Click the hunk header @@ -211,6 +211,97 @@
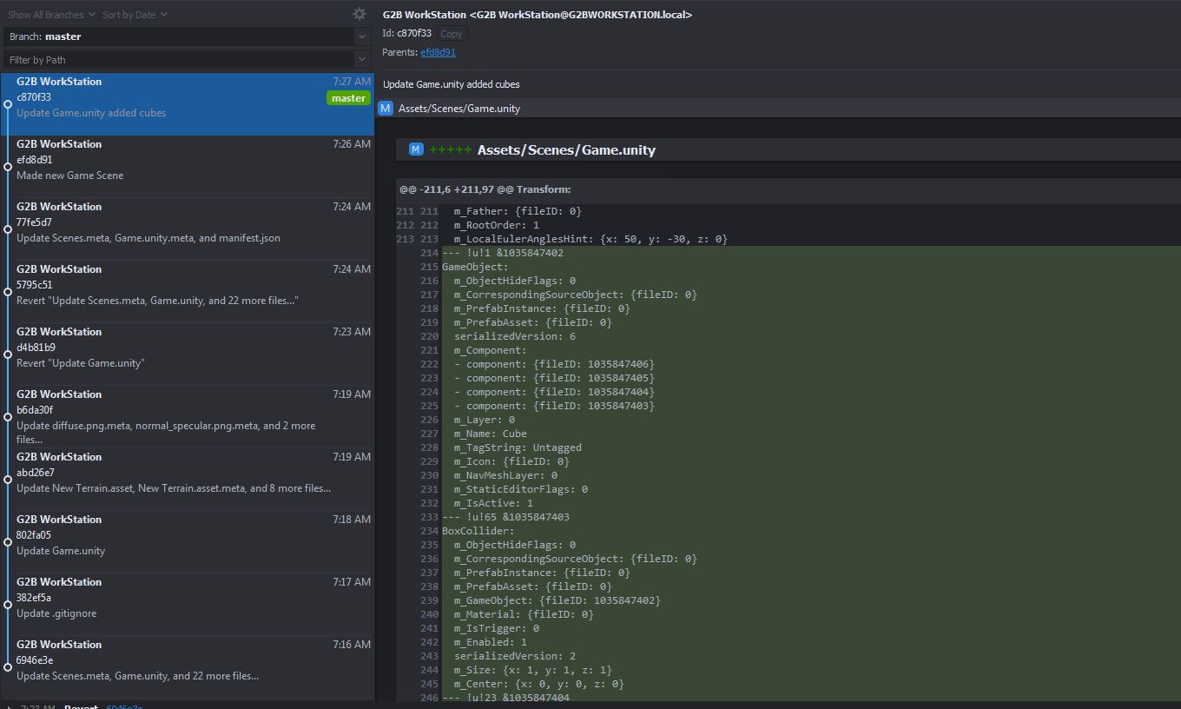The width and height of the screenshot is (1181, 709). point(485,189)
